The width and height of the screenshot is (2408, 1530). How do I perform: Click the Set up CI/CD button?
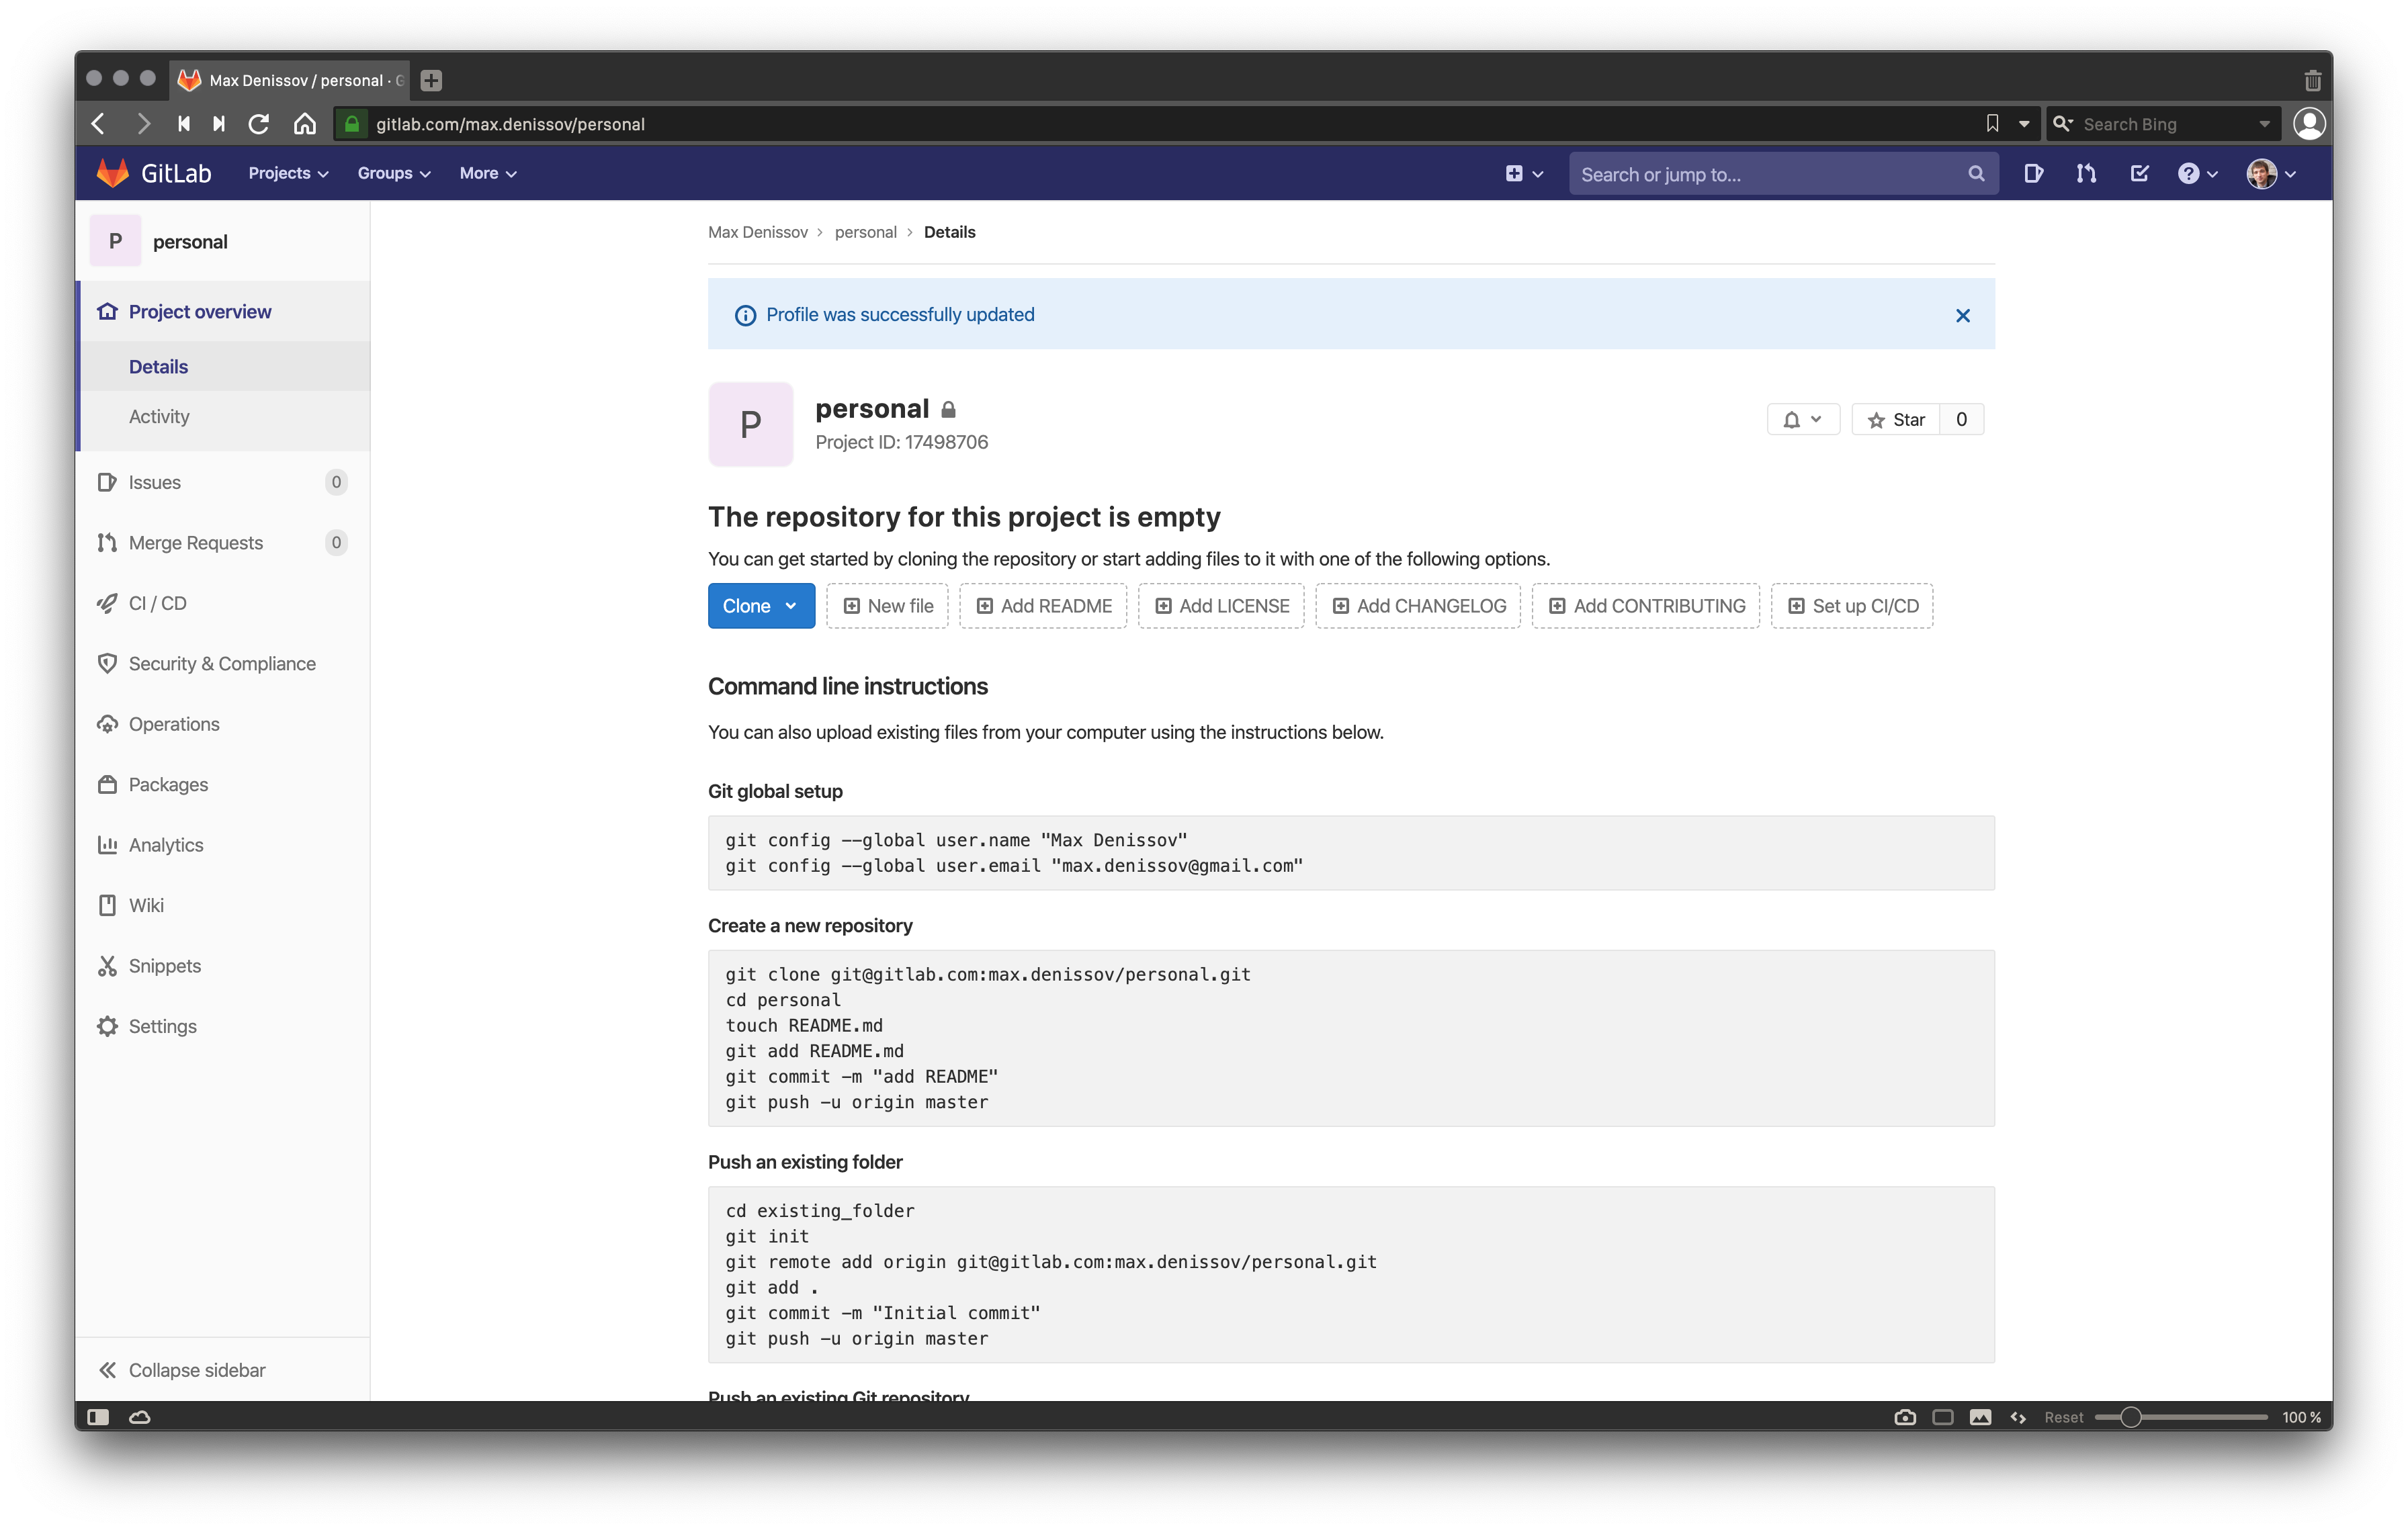click(1852, 606)
